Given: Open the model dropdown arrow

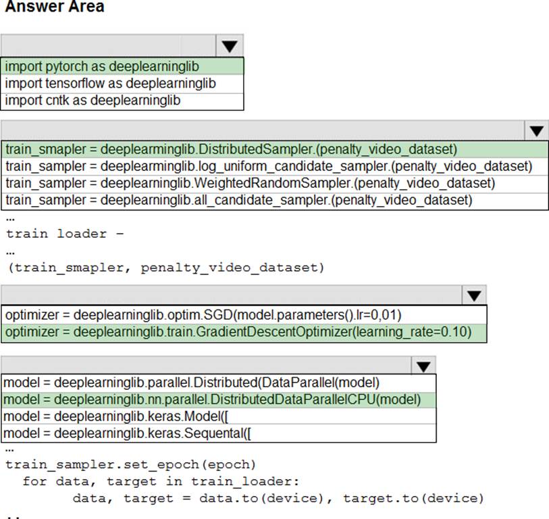Looking at the screenshot, I should pyautogui.click(x=423, y=366).
